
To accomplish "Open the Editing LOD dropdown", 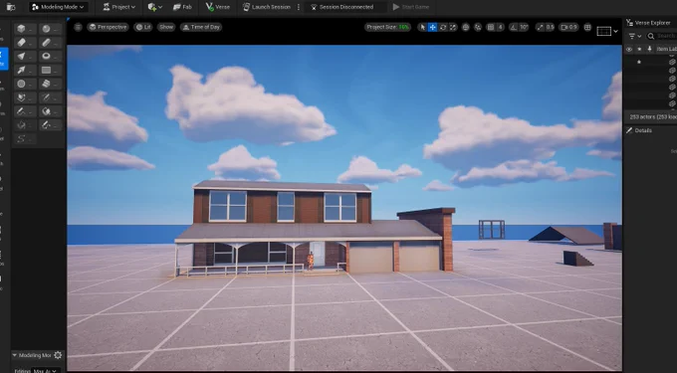I will [x=46, y=370].
